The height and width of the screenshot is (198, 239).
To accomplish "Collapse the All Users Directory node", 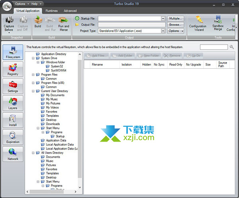I will (33, 153).
